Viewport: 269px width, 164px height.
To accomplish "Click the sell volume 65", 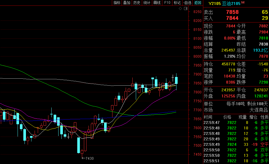I will 265,12.
